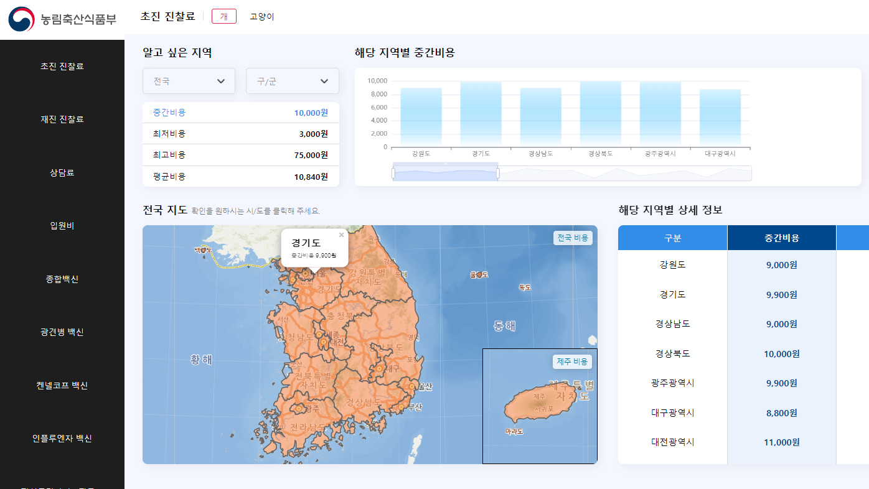
Task: Select 켄넬코프 백신 from the sidebar
Action: tap(62, 385)
